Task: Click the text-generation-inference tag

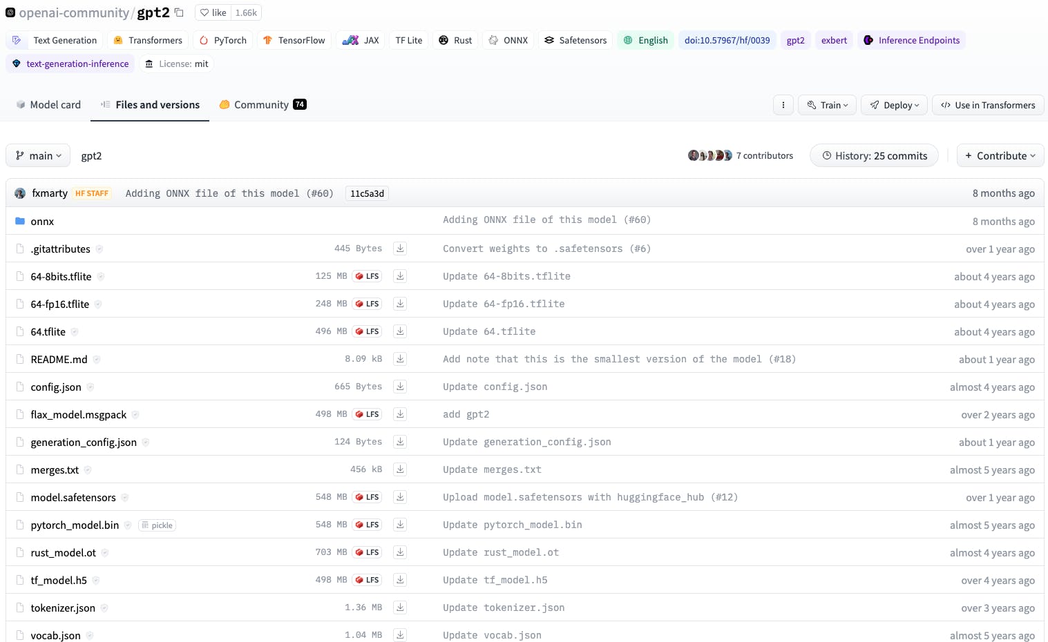Action: coord(70,64)
